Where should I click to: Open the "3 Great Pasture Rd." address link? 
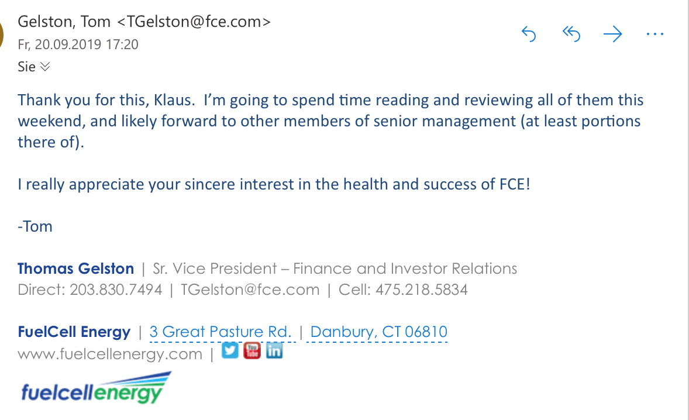pyautogui.click(x=221, y=332)
